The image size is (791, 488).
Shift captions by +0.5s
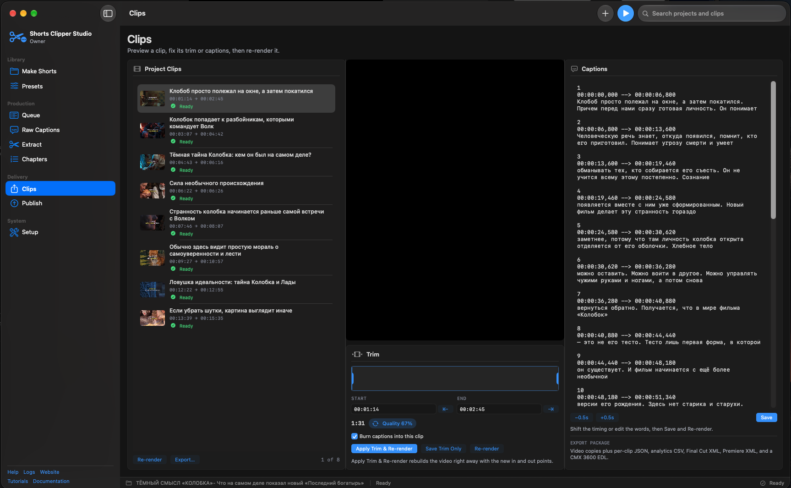tap(607, 417)
